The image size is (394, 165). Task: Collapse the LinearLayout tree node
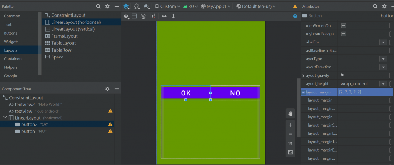5,117
